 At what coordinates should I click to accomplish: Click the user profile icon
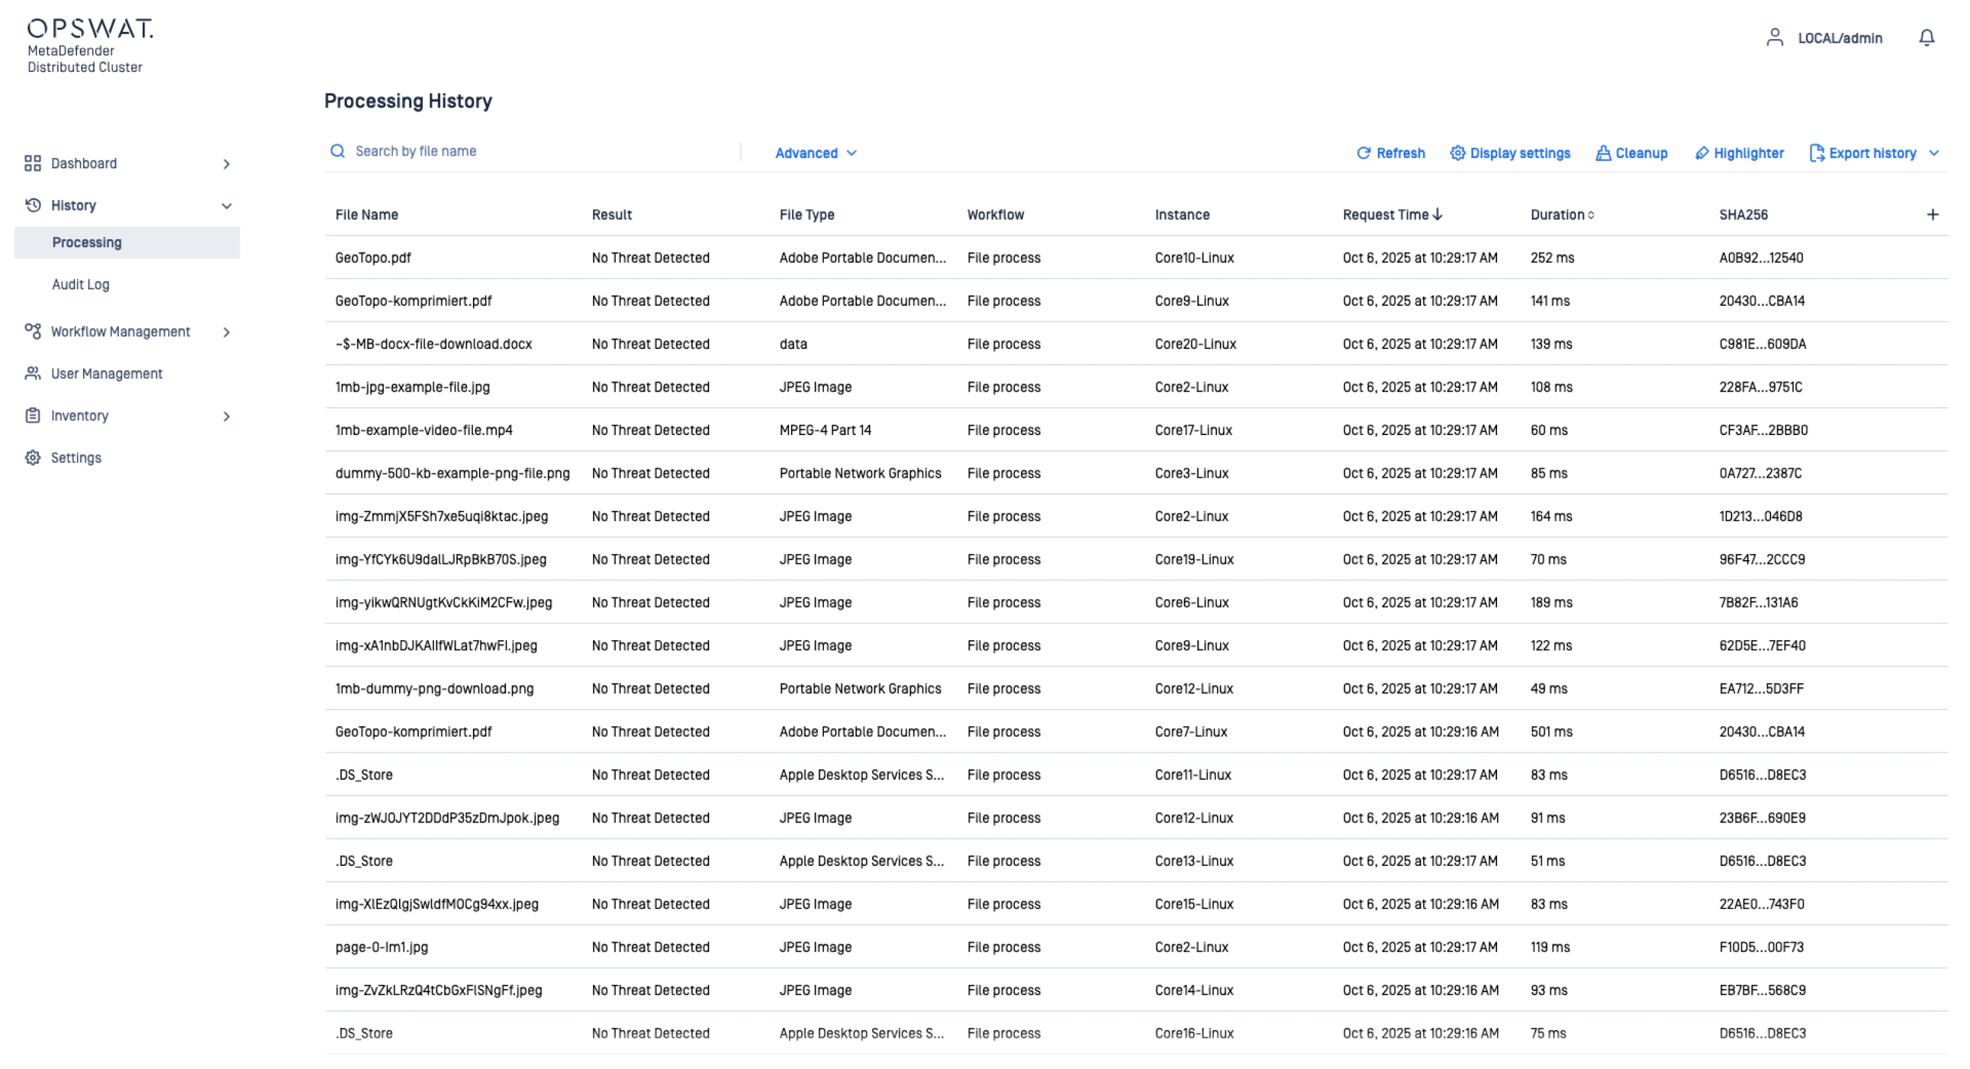(x=1774, y=37)
